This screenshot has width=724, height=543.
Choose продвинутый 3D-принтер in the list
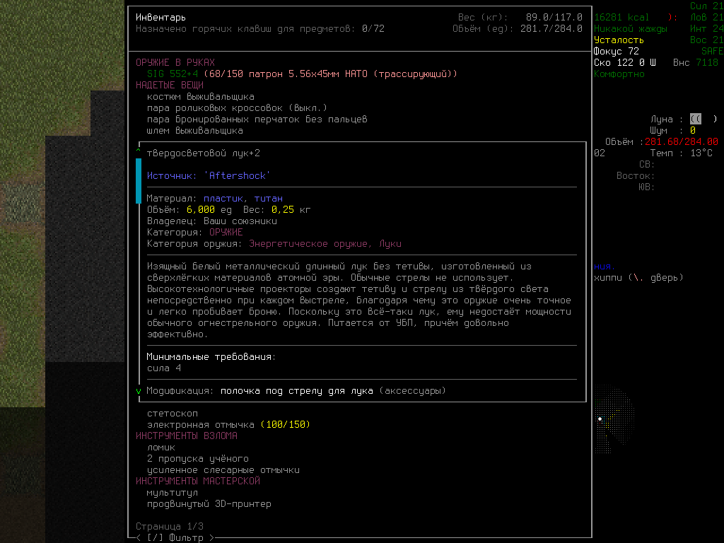[x=209, y=504]
